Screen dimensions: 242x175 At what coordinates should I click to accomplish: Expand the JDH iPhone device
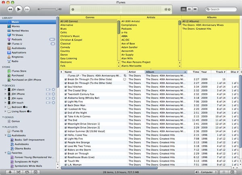click(x=5, y=94)
